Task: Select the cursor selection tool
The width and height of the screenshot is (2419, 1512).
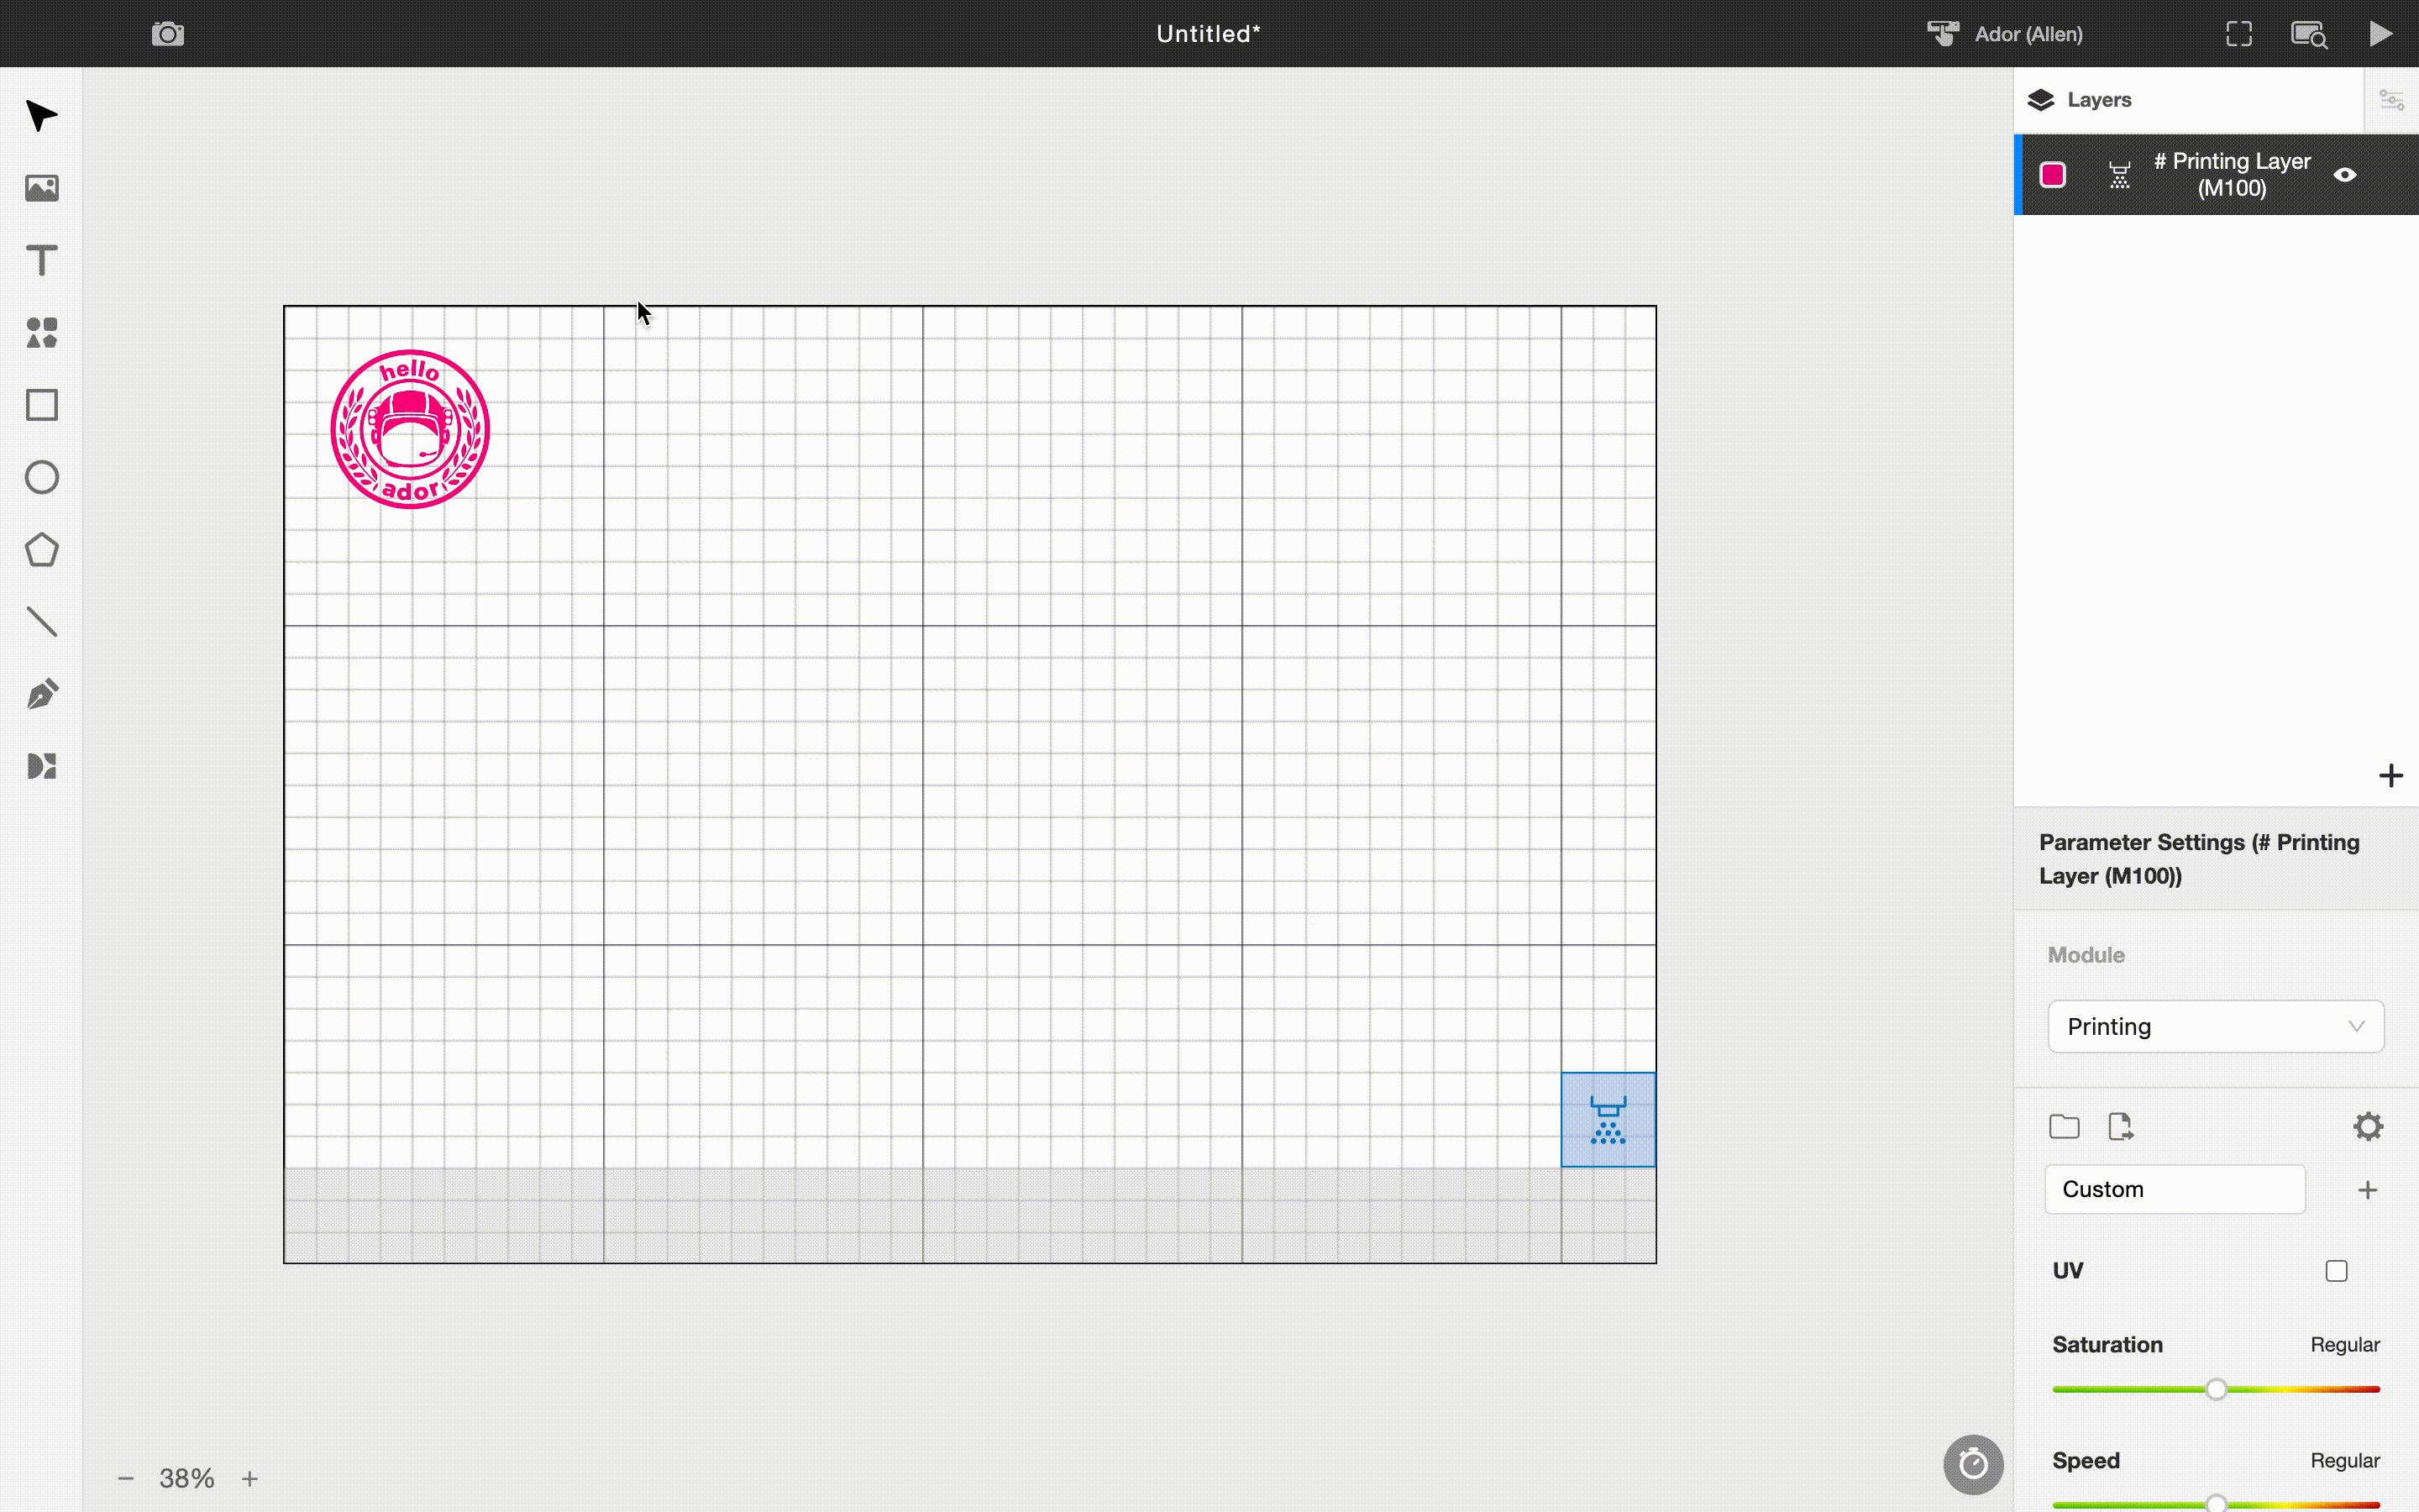Action: coord(41,116)
